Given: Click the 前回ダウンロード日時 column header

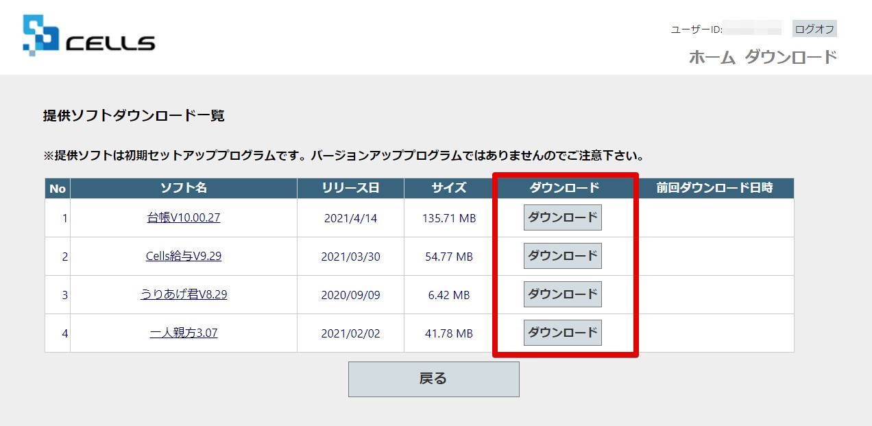Looking at the screenshot, I should click(x=714, y=188).
